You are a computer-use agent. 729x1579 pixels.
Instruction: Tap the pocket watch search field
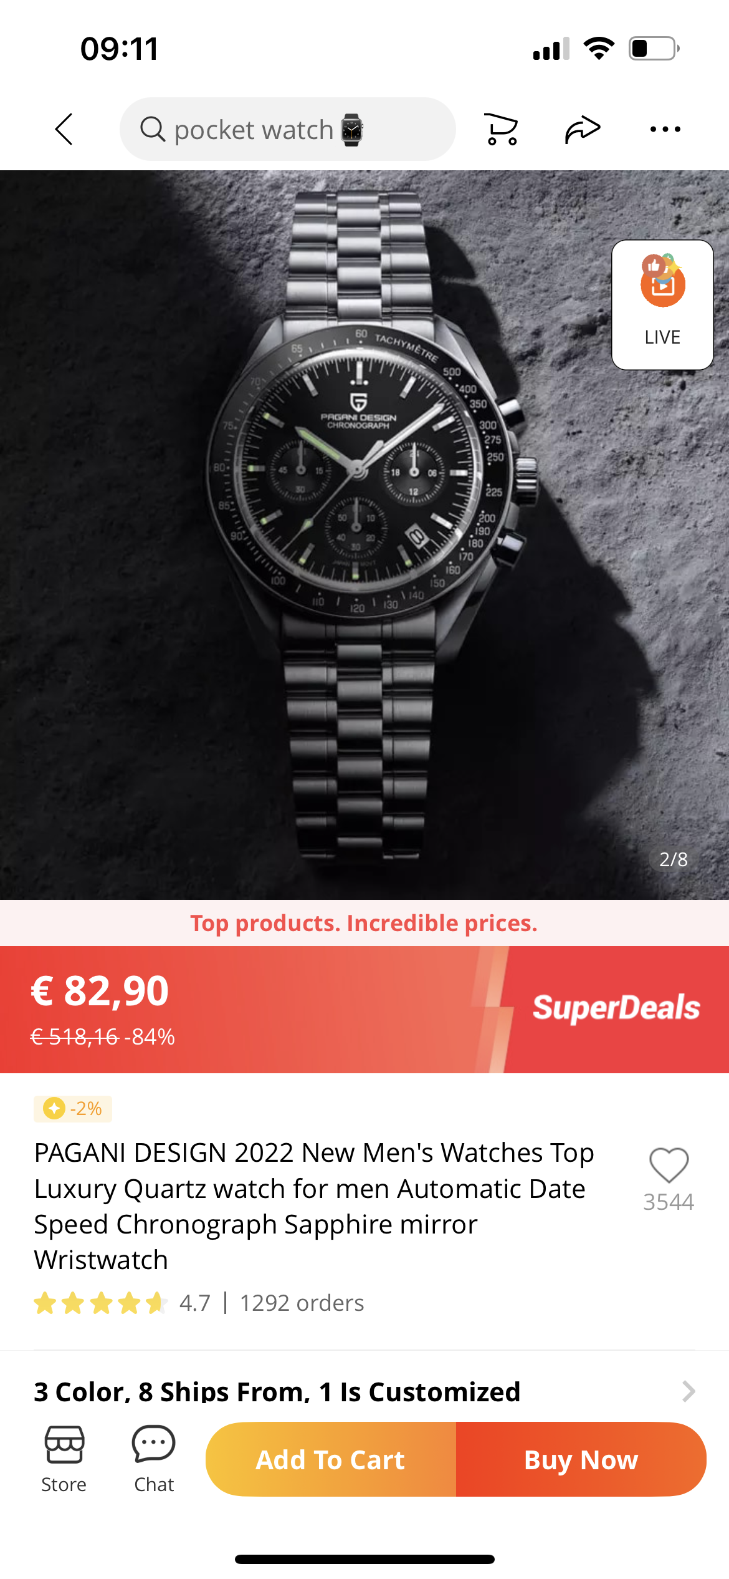(287, 129)
